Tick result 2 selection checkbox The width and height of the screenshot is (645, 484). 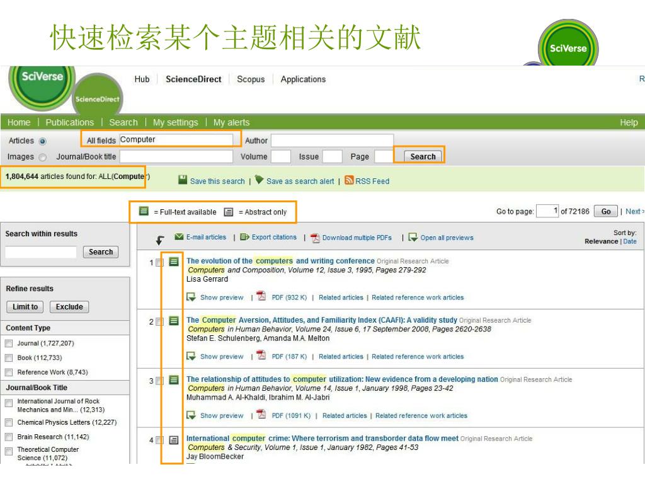click(160, 321)
